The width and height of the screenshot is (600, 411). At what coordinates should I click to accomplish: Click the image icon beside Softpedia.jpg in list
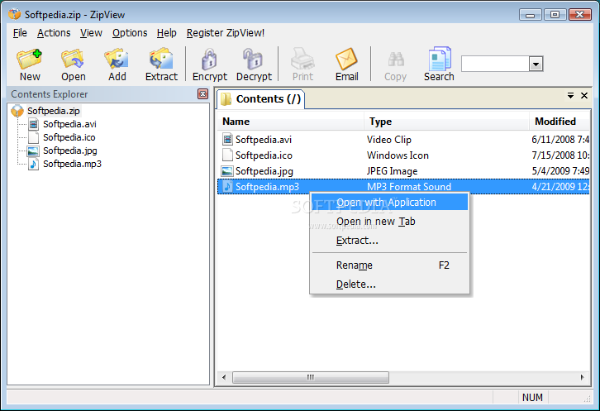click(227, 171)
